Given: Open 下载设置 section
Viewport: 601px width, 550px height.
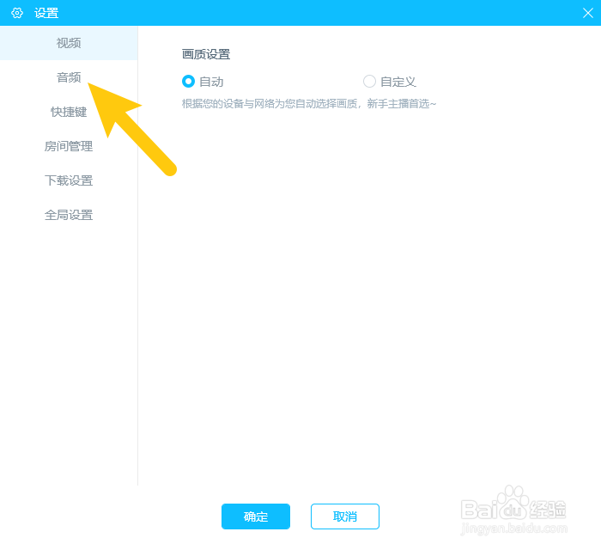Looking at the screenshot, I should 69,180.
